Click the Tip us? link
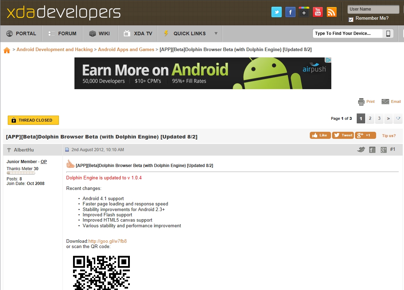This screenshot has width=404, height=290. pyautogui.click(x=389, y=136)
